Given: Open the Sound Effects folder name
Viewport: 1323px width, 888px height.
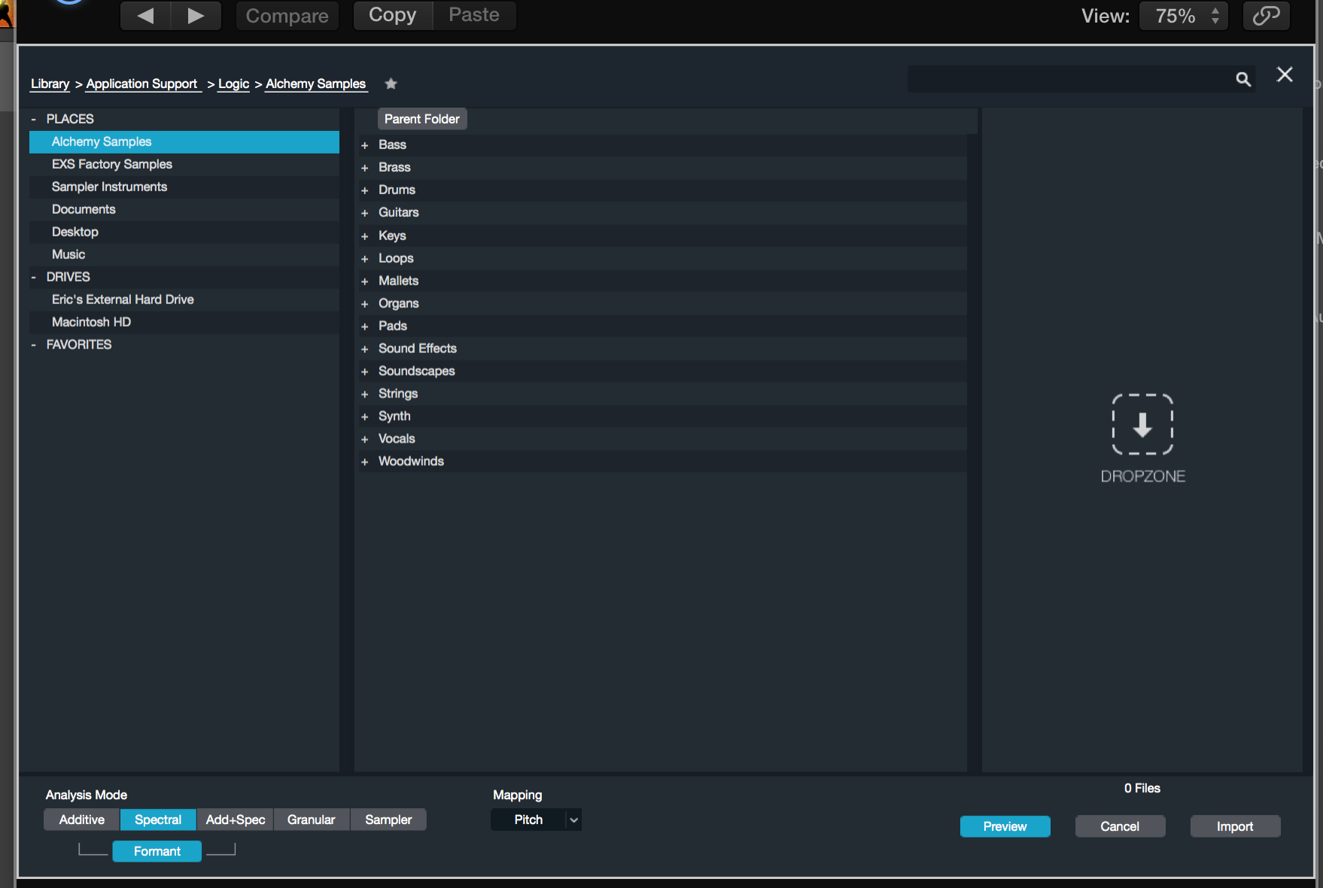Looking at the screenshot, I should [418, 348].
